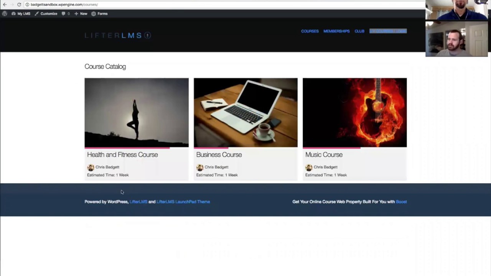The width and height of the screenshot is (491, 276).
Task: Click the browser back arrow
Action: (5, 5)
